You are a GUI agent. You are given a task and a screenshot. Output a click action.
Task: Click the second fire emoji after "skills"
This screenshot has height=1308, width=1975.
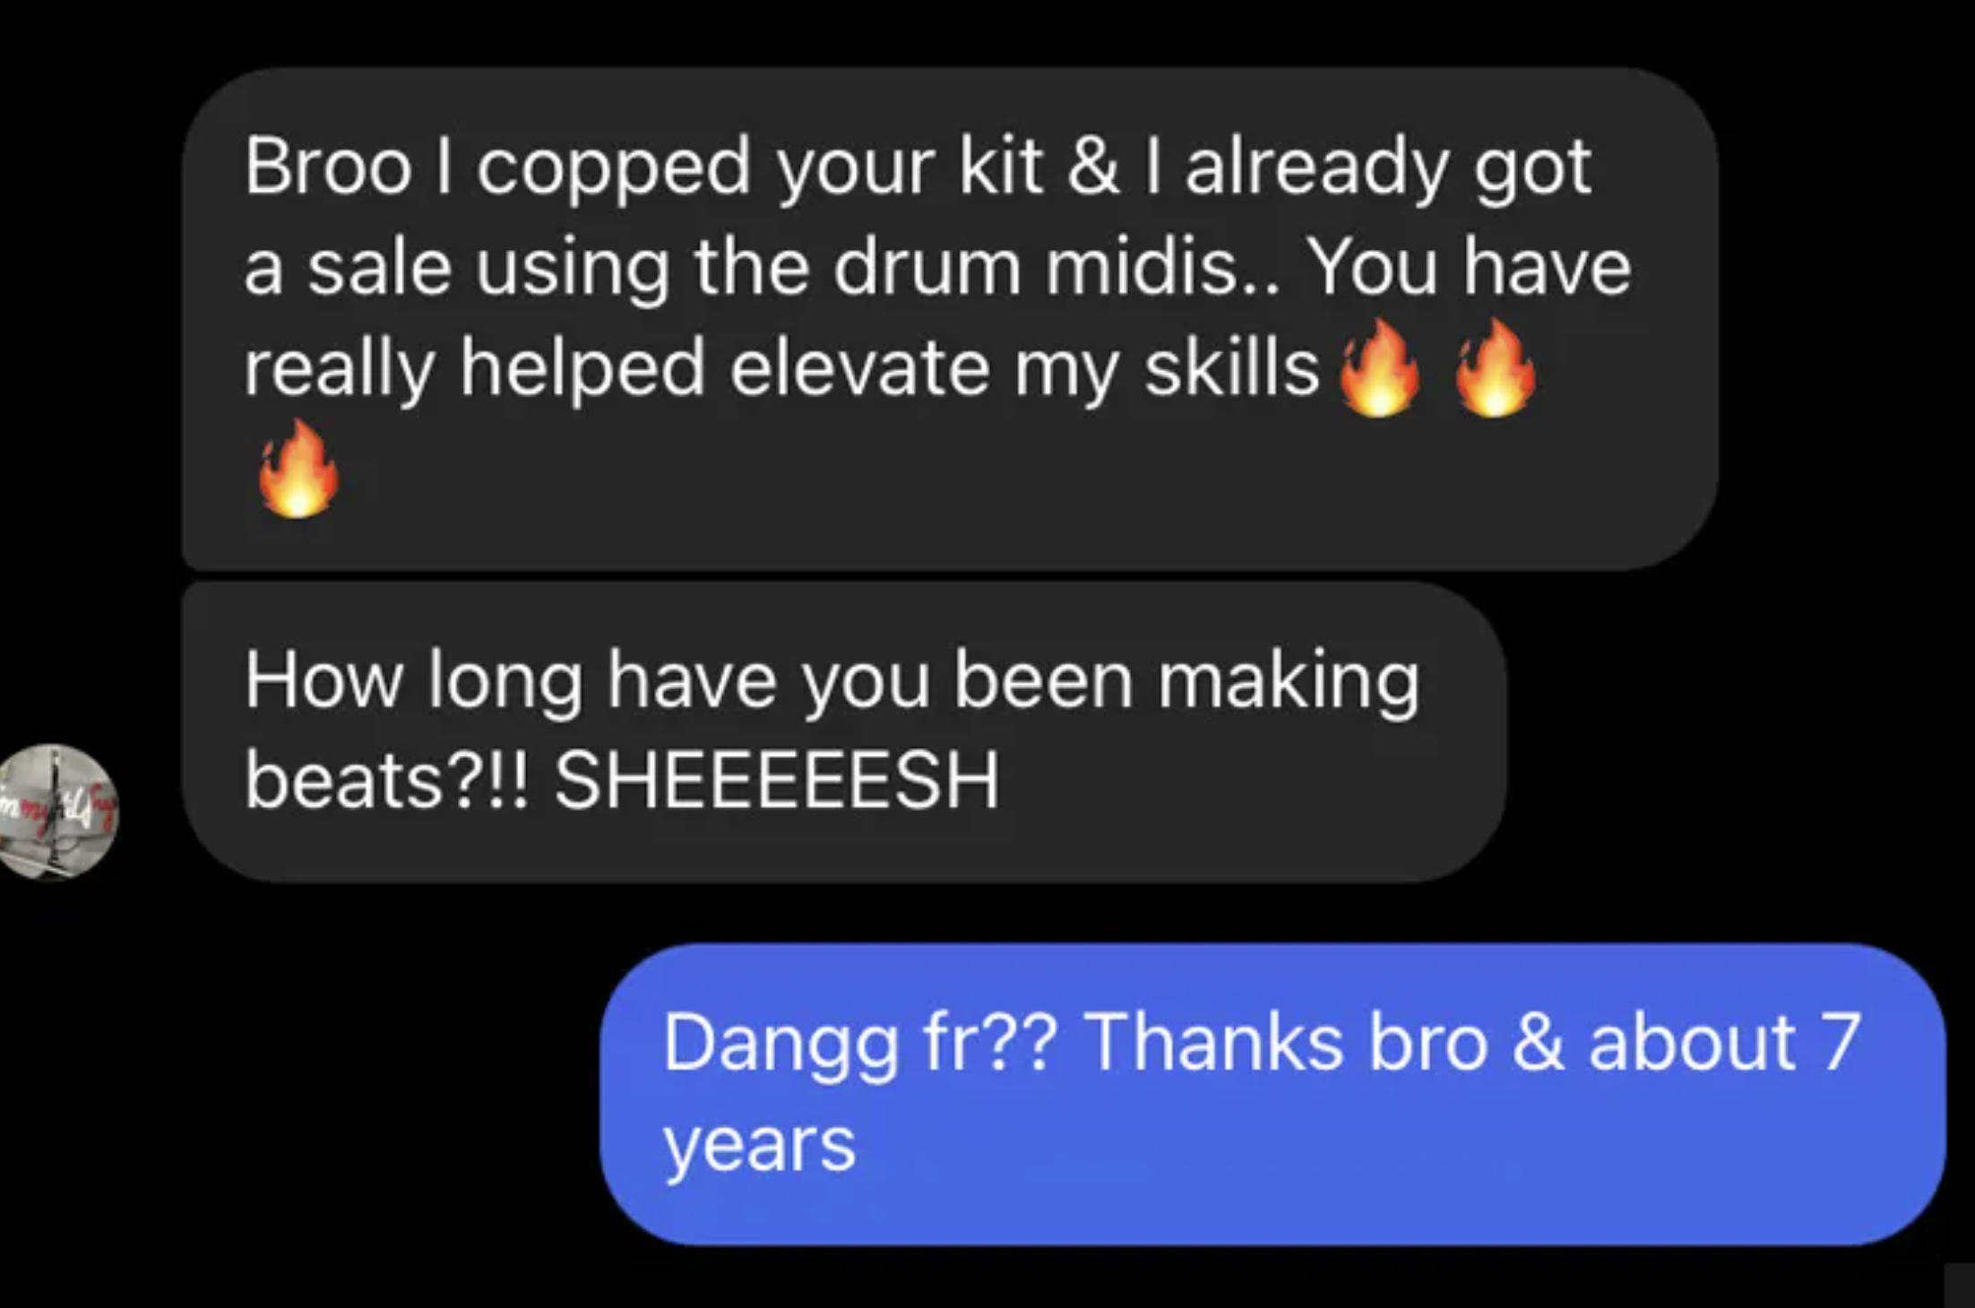[1495, 368]
